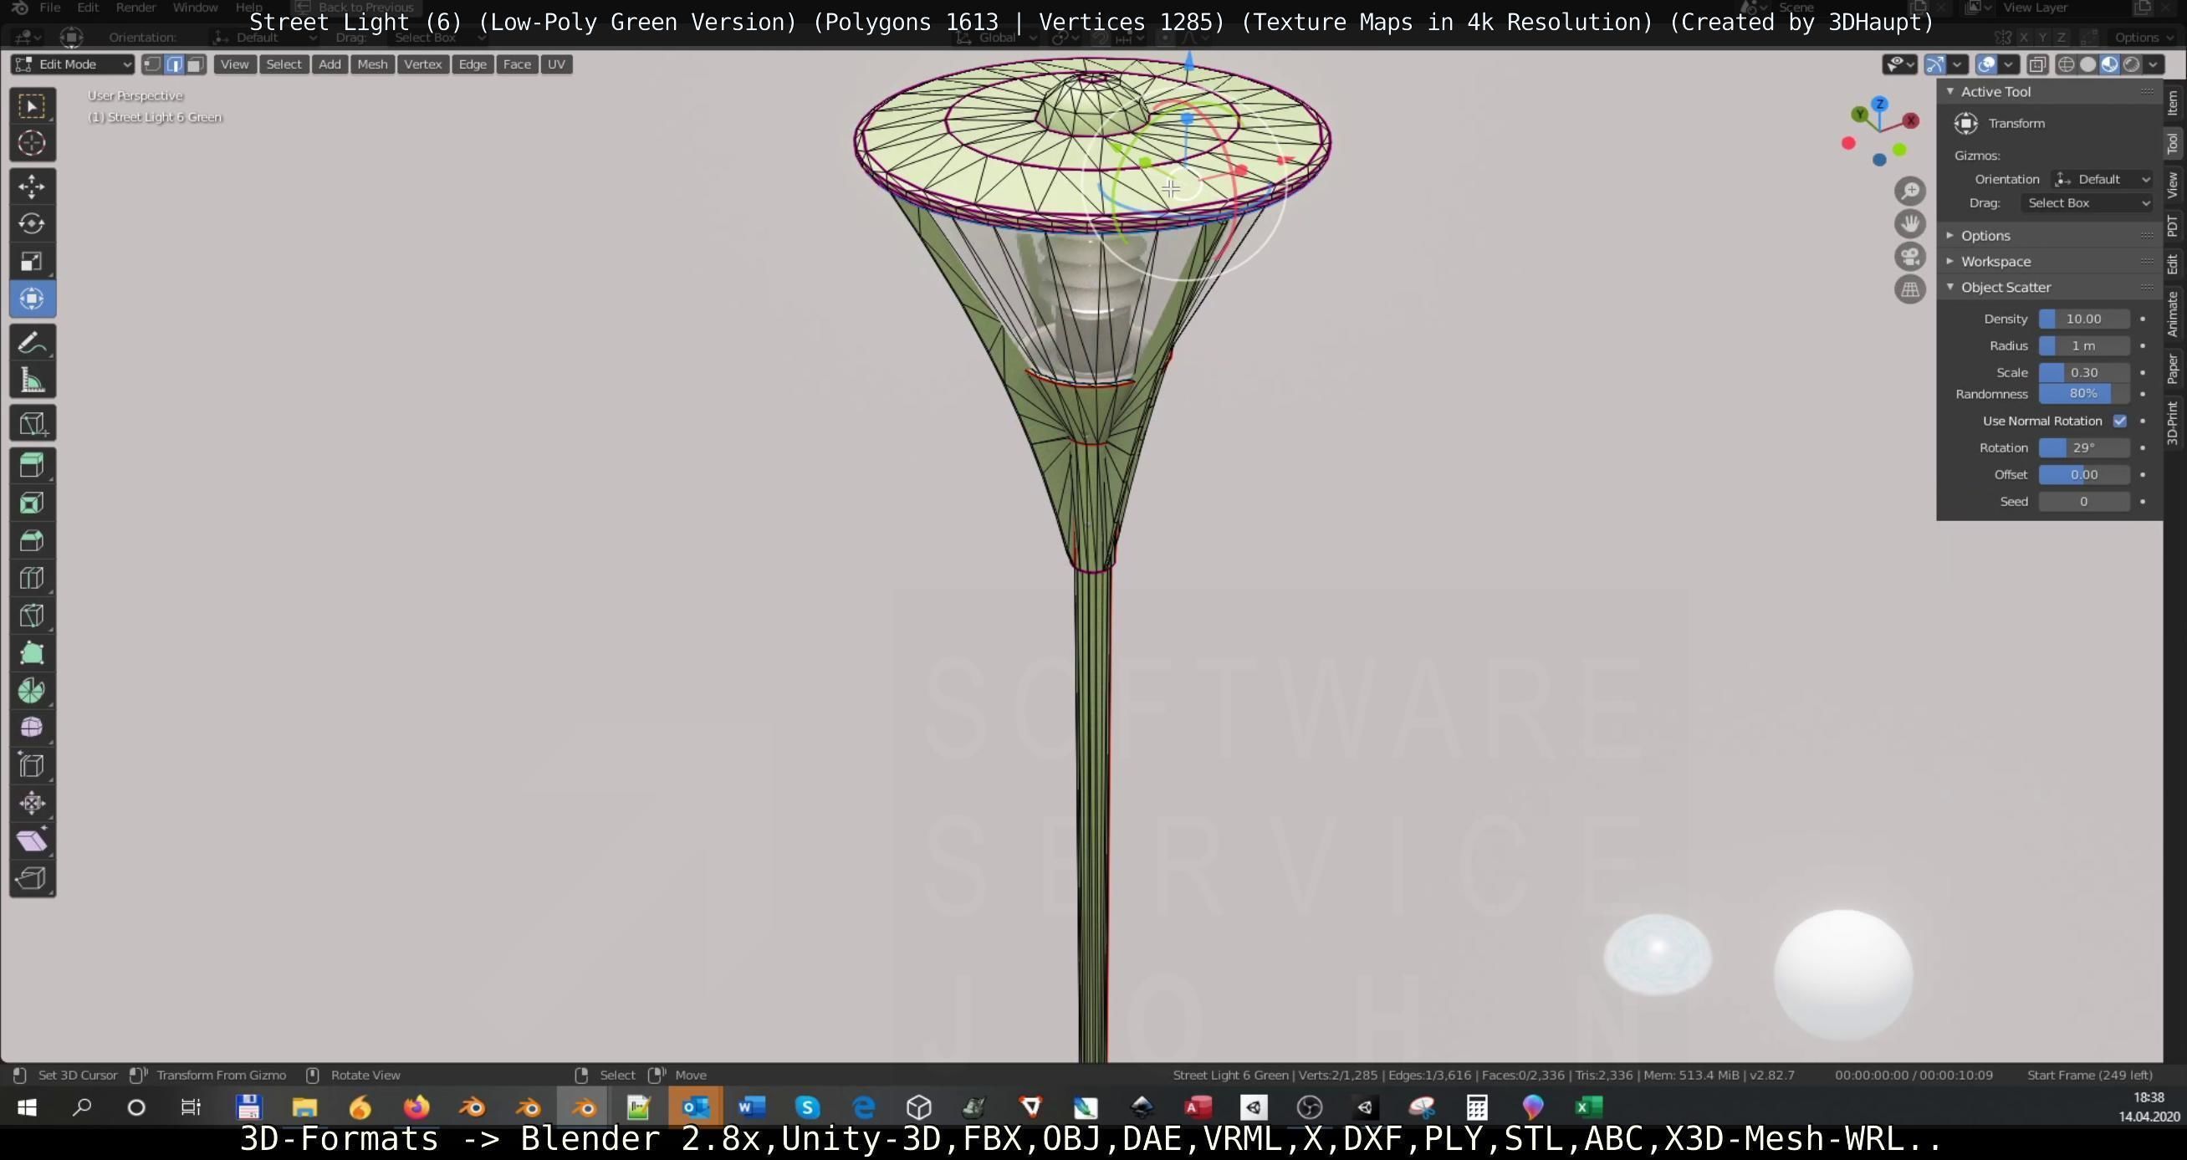
Task: Enable edge select mode
Action: click(174, 64)
